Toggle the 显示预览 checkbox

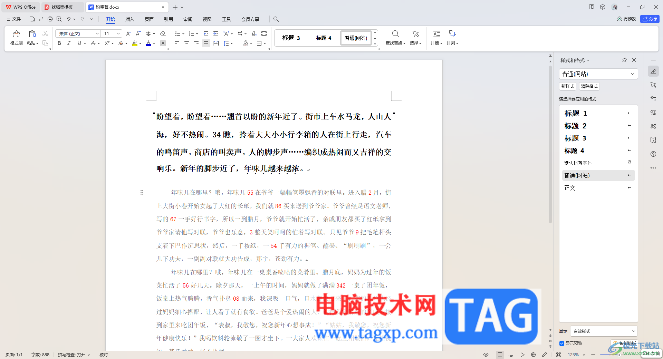pyautogui.click(x=562, y=343)
